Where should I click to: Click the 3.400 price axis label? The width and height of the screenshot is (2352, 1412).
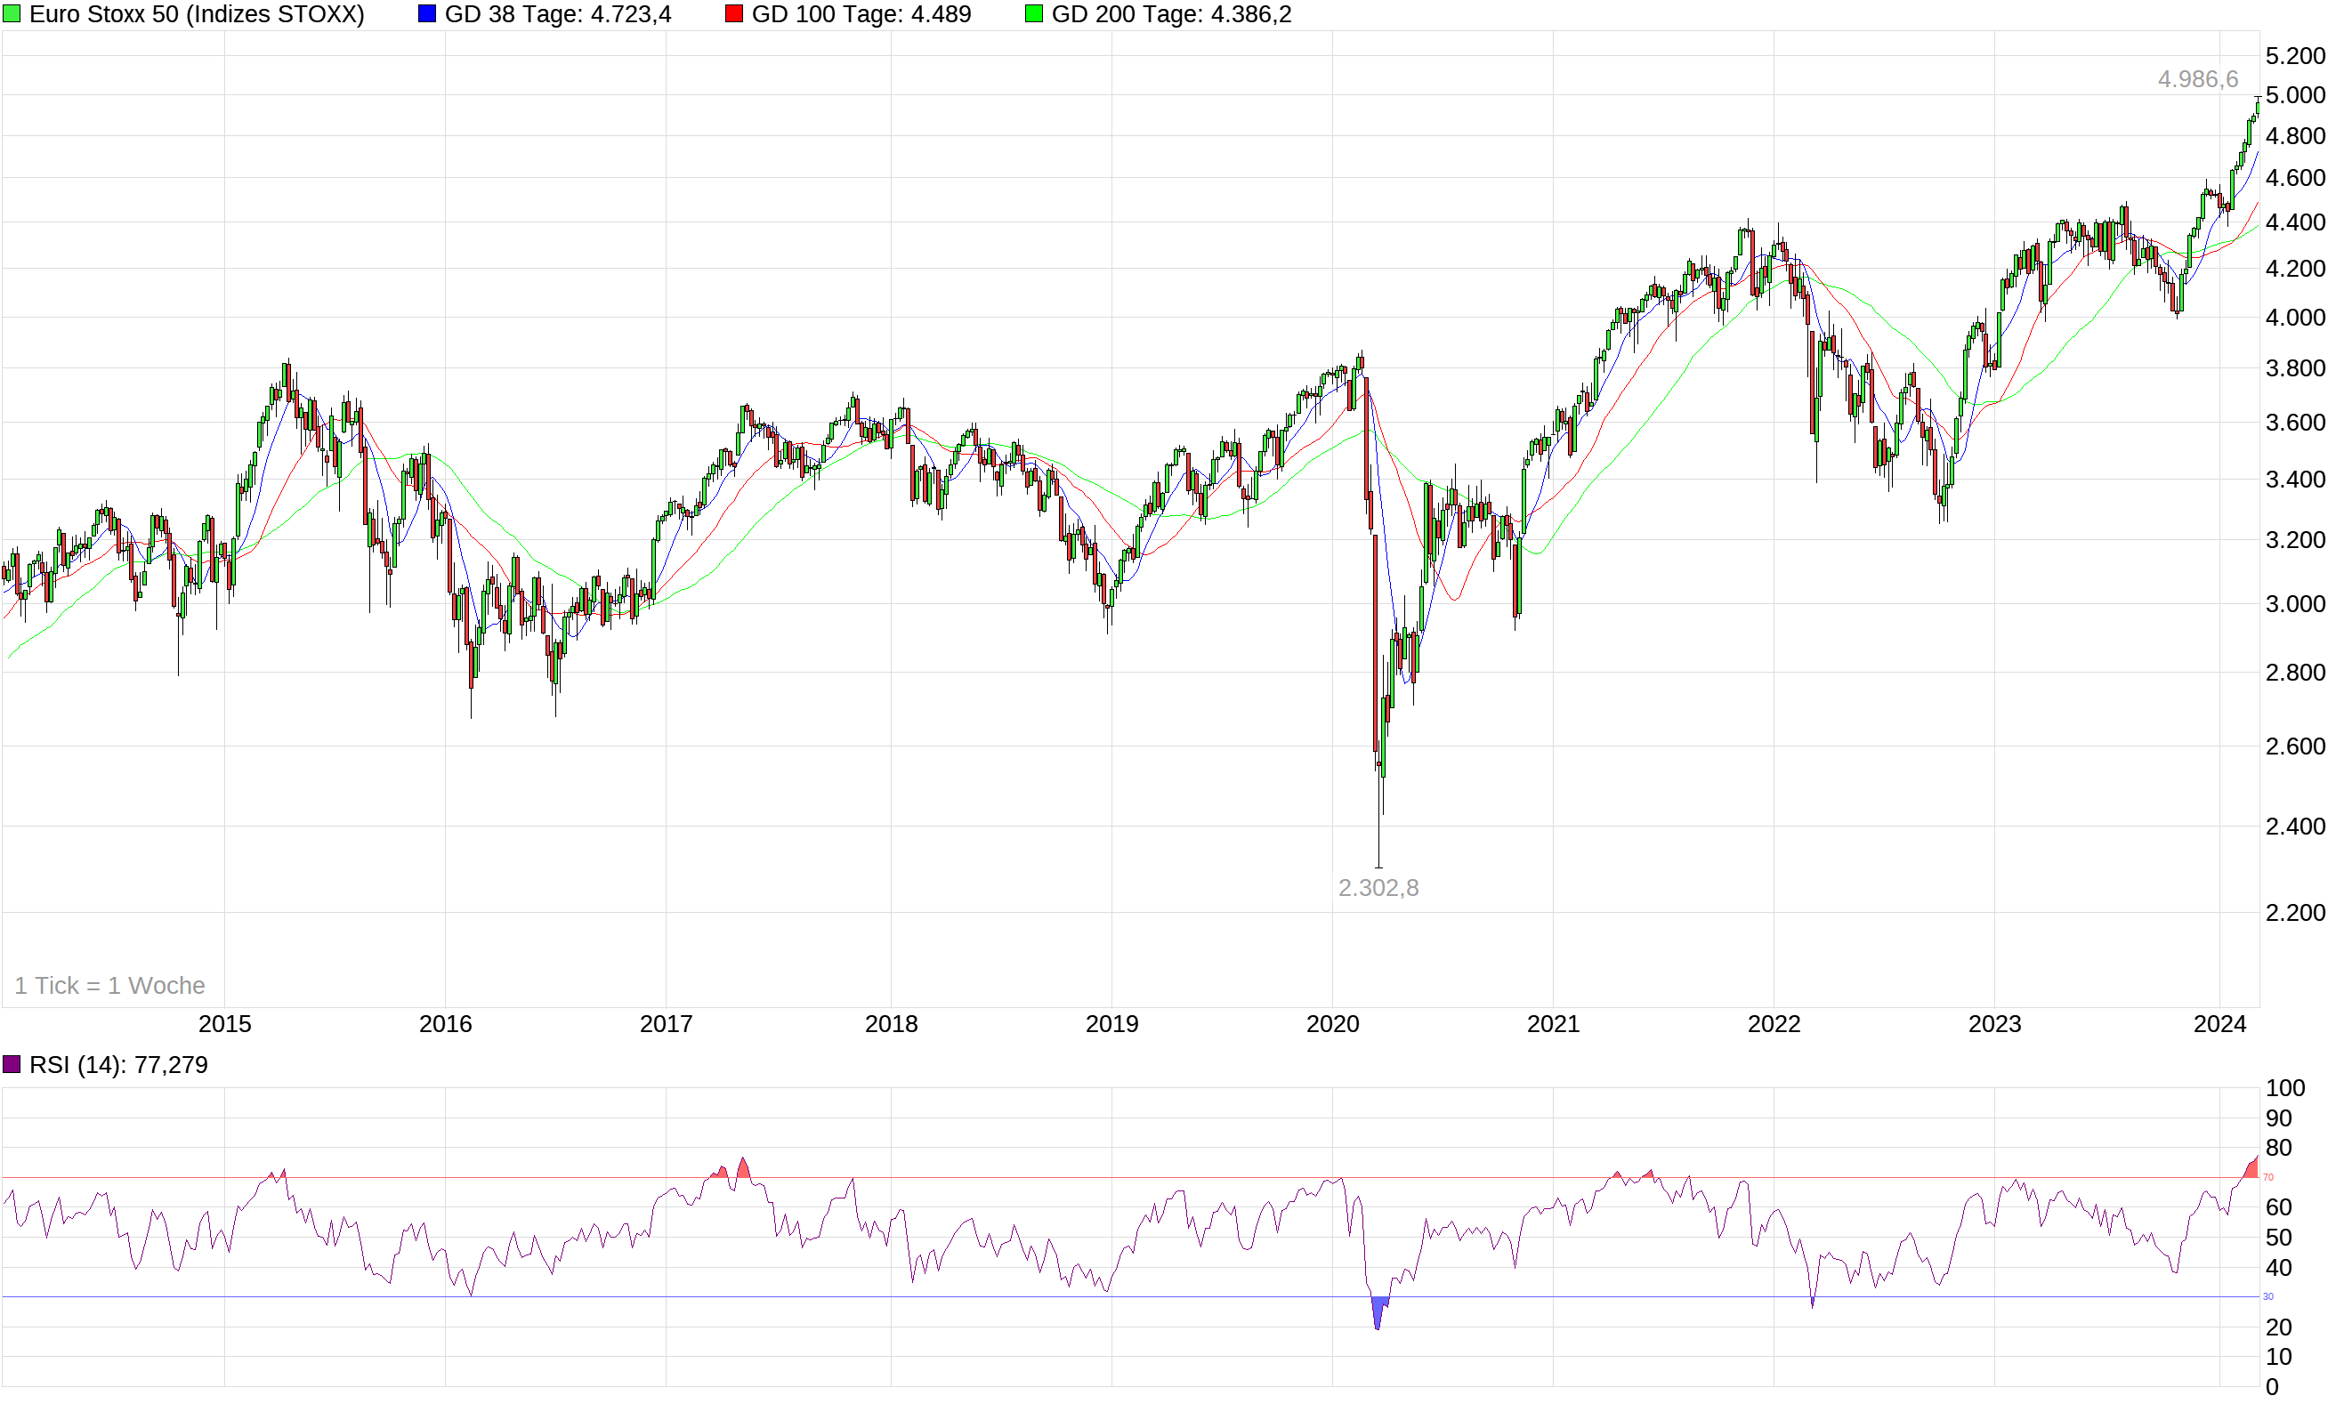point(2295,480)
